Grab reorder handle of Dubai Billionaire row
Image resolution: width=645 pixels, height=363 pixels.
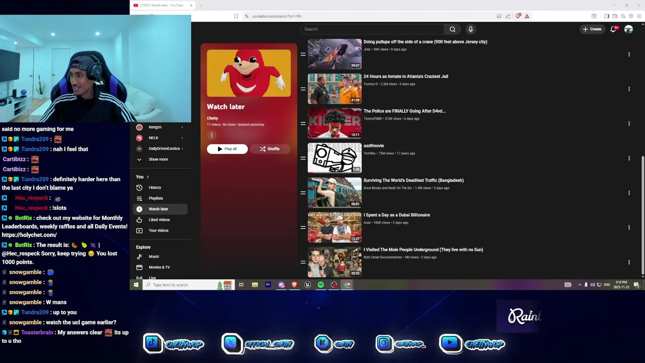(303, 227)
